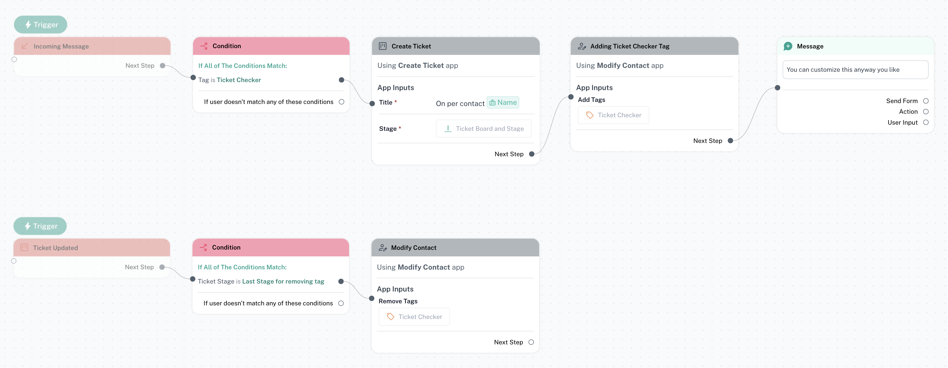Click the message text input field
The height and width of the screenshot is (368, 948).
pos(855,70)
